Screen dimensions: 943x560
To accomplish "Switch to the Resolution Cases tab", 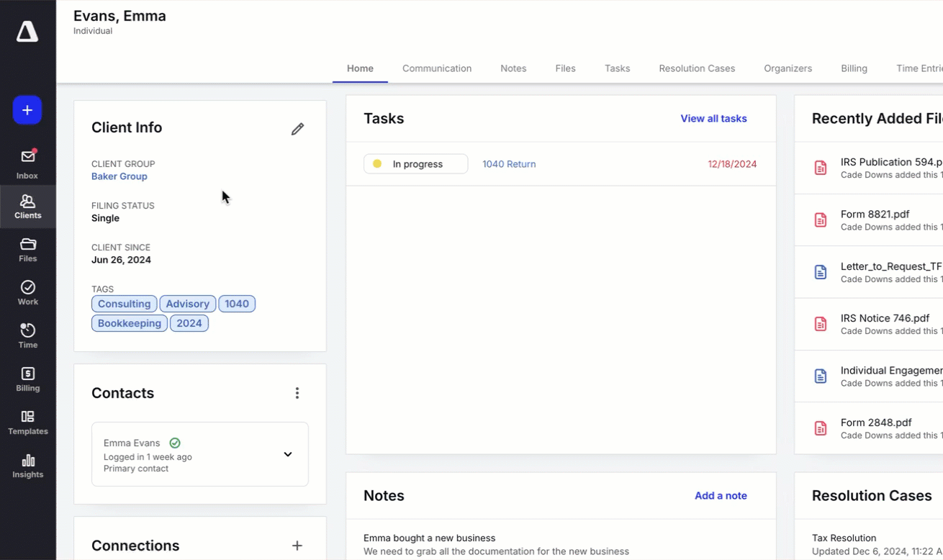I will (x=697, y=68).
